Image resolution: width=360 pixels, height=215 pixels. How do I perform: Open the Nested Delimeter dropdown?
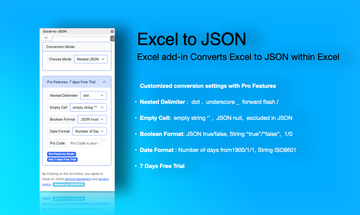pos(94,95)
